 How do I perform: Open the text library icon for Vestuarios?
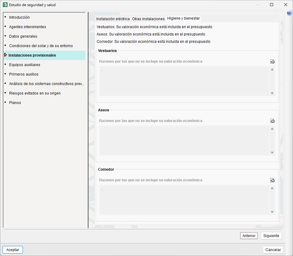click(272, 61)
